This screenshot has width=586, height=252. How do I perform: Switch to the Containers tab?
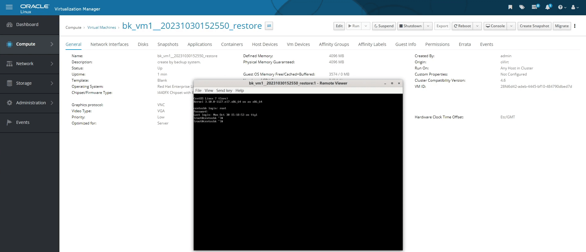click(x=232, y=44)
